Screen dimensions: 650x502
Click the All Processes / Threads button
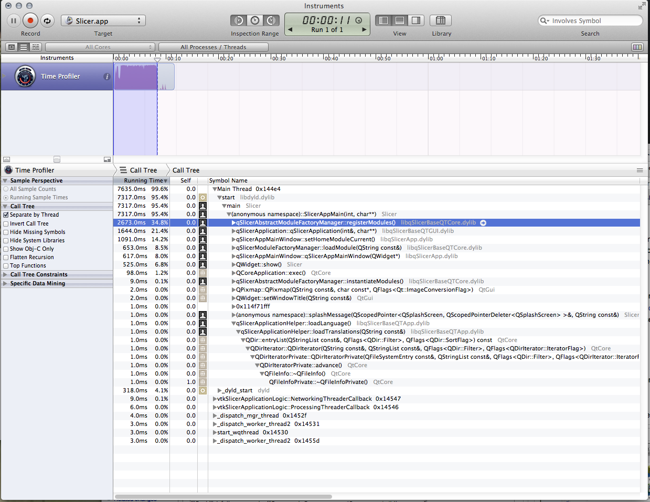tap(213, 47)
